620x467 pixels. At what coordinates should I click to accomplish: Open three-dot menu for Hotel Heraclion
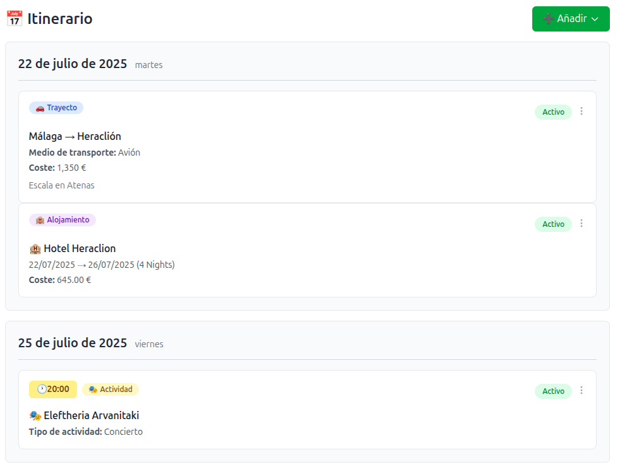(x=581, y=224)
